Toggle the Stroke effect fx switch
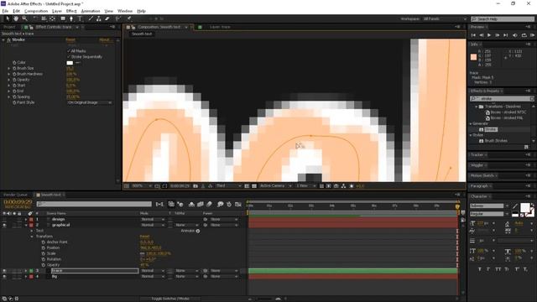This screenshot has width=537, height=302. pos(9,39)
